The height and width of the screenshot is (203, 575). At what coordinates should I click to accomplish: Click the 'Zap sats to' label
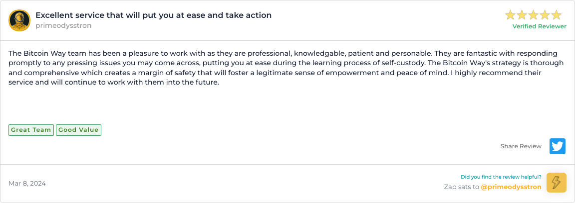click(461, 187)
